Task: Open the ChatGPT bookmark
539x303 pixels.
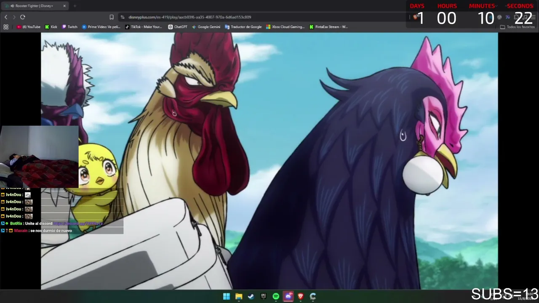Action: 178,27
